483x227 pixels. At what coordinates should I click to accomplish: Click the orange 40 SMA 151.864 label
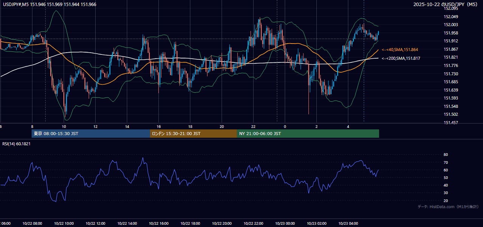pyautogui.click(x=400, y=50)
